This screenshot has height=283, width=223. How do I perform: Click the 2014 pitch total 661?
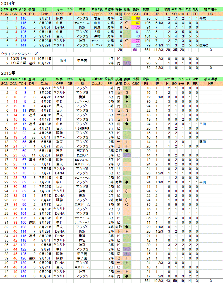click(146, 50)
